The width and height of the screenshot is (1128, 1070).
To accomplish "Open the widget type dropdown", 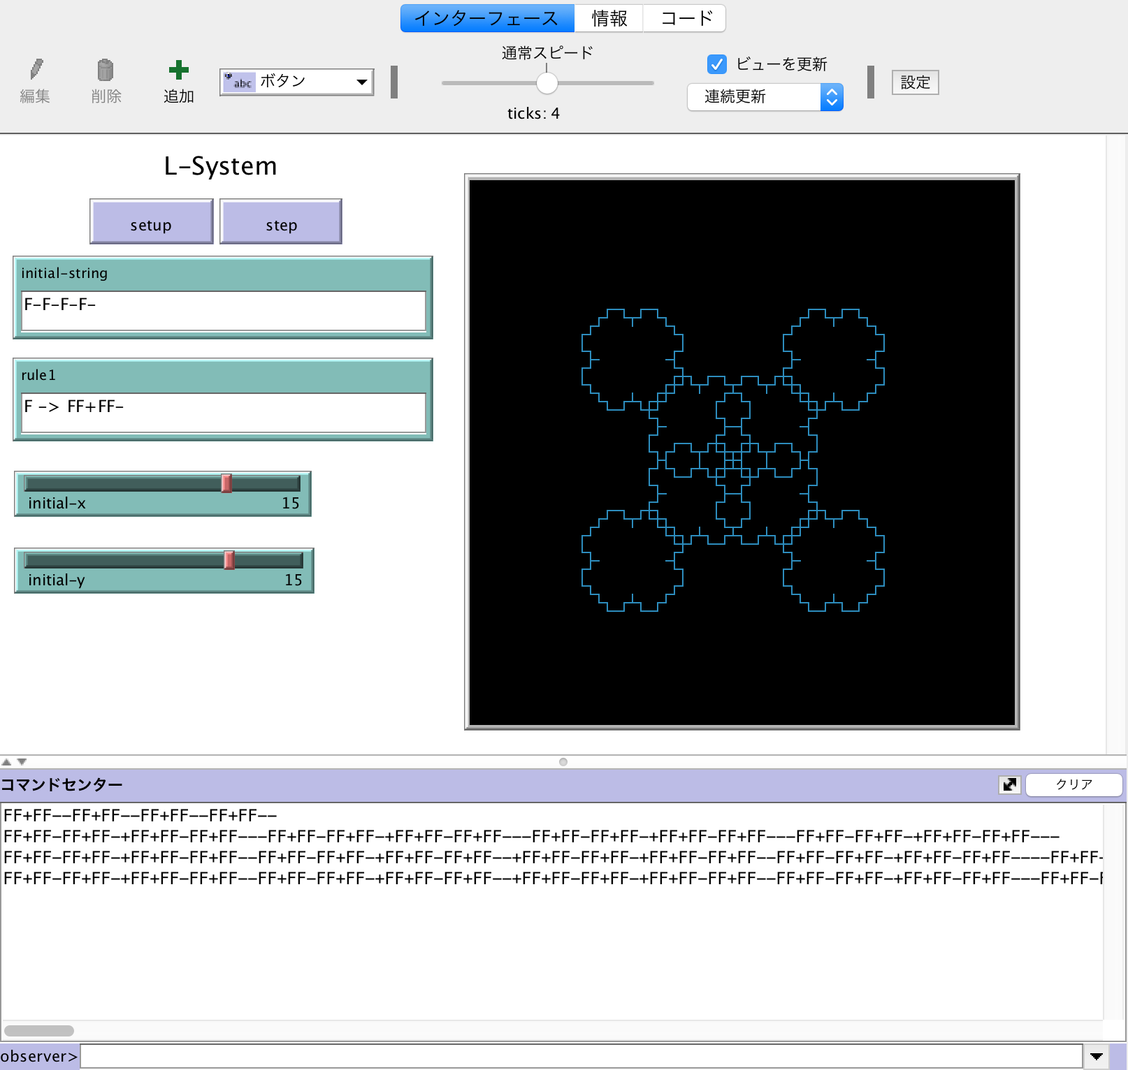I will pos(361,82).
